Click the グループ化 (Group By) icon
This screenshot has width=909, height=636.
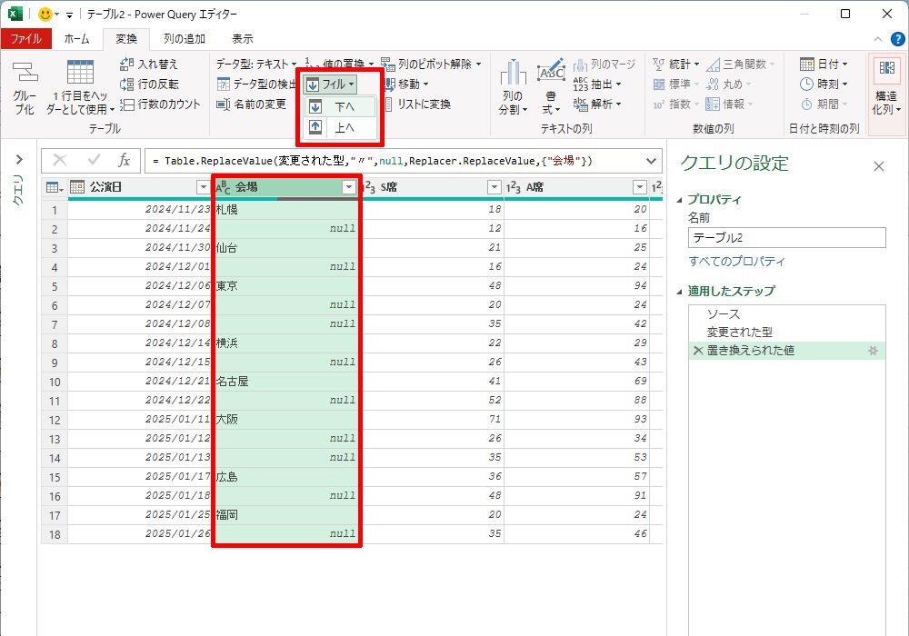pyautogui.click(x=25, y=75)
